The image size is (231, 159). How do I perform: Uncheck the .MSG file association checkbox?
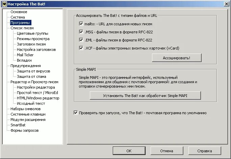[81, 32]
